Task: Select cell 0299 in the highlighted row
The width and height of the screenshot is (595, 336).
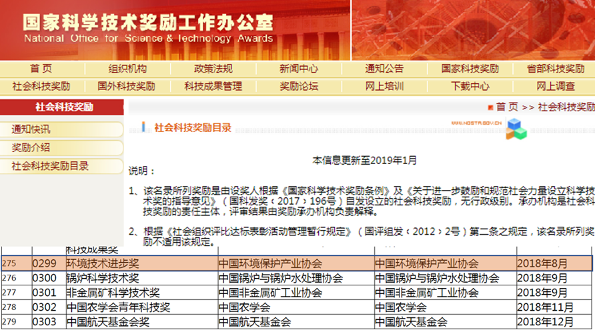Action: pos(49,263)
